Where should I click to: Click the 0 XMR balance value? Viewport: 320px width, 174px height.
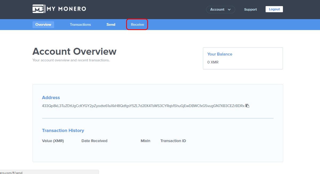213,62
